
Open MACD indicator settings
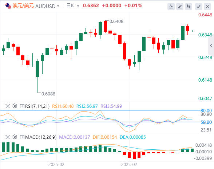click(15, 137)
